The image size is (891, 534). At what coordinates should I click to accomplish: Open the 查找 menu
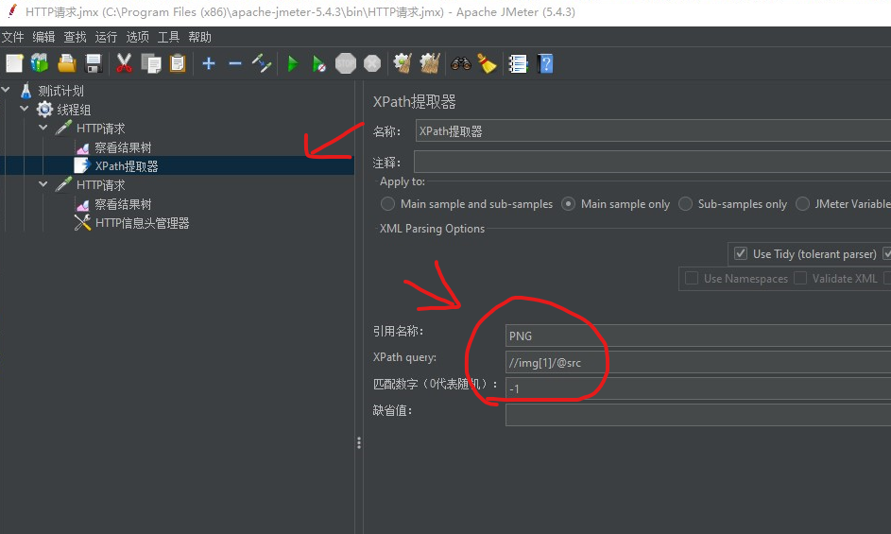[75, 37]
